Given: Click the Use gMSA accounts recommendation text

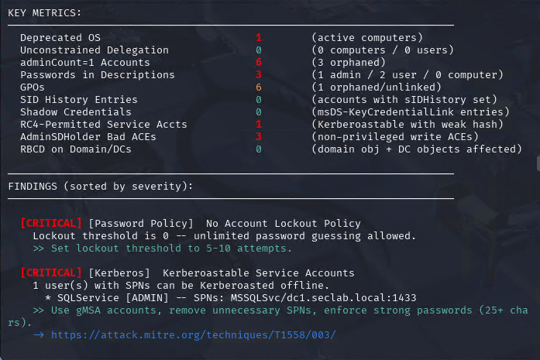Looking at the screenshot, I should coord(268,317).
